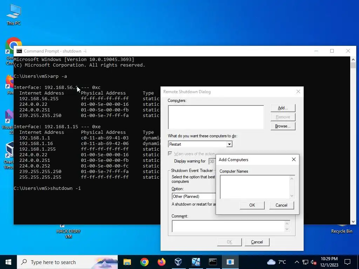Viewport: 359px width, 269px height.
Task: Click the Display warning seconds field
Action: tap(212, 161)
